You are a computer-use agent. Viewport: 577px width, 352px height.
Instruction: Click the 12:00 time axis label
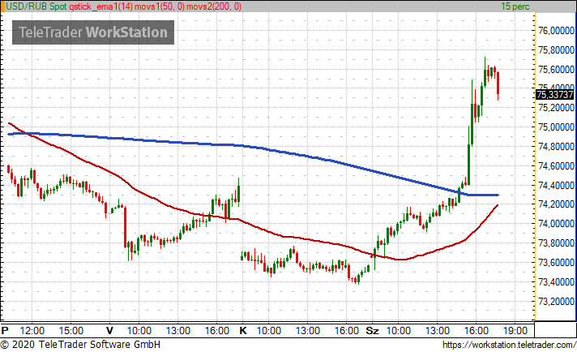point(32,330)
